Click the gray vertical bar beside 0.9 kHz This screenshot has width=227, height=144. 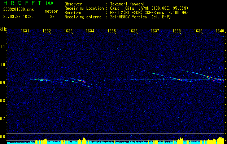pyautogui.click(x=7, y=83)
